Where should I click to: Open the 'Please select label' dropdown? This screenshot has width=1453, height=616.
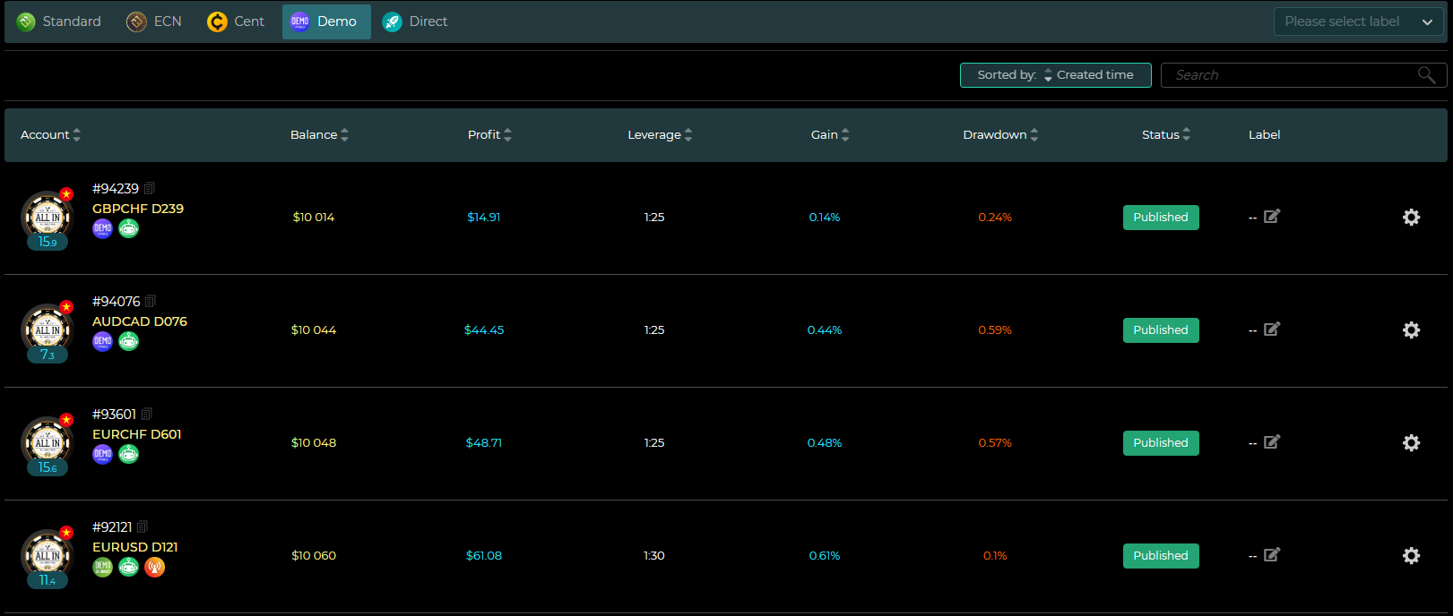click(x=1359, y=21)
